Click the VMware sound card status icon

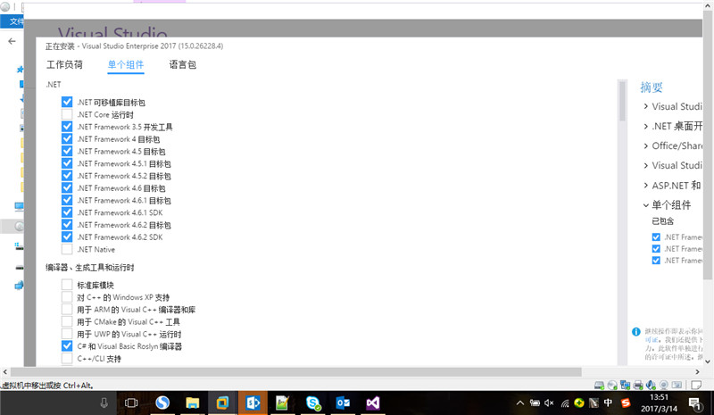[x=651, y=385]
